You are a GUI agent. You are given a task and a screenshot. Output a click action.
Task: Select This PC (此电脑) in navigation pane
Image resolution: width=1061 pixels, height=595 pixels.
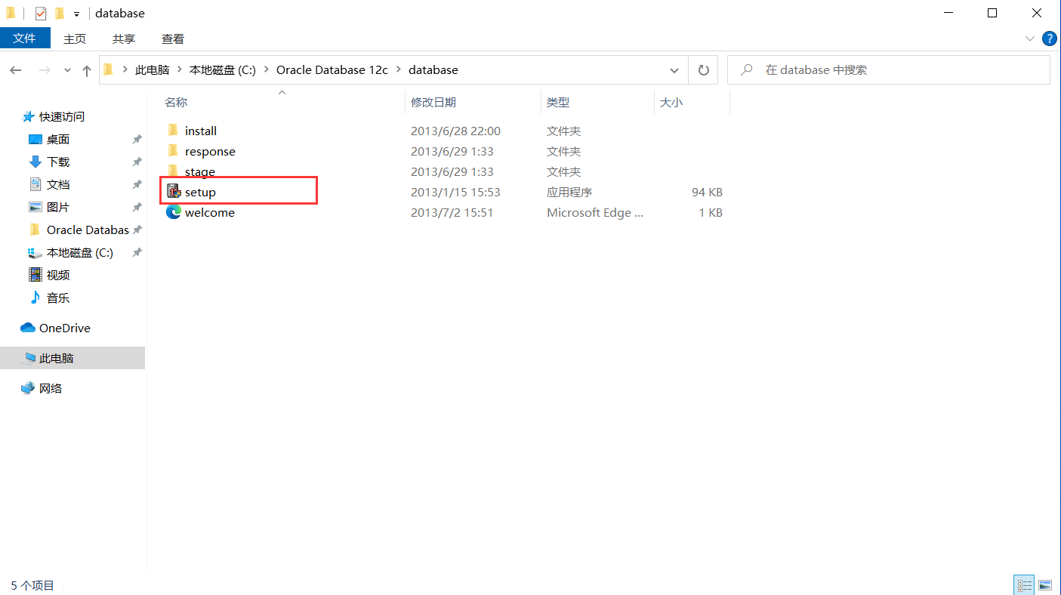(x=72, y=358)
